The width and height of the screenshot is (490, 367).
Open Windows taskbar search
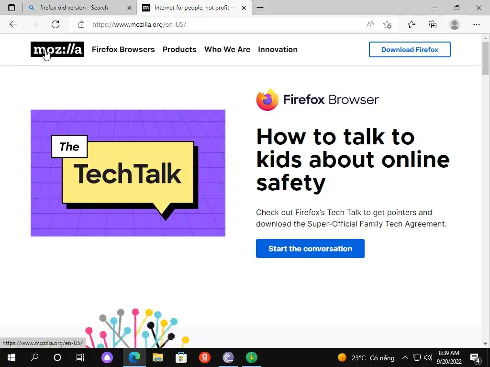pos(34,357)
